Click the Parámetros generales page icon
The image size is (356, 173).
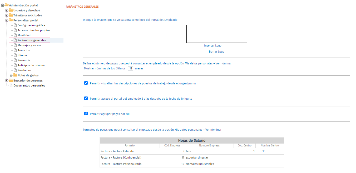pos(15,40)
